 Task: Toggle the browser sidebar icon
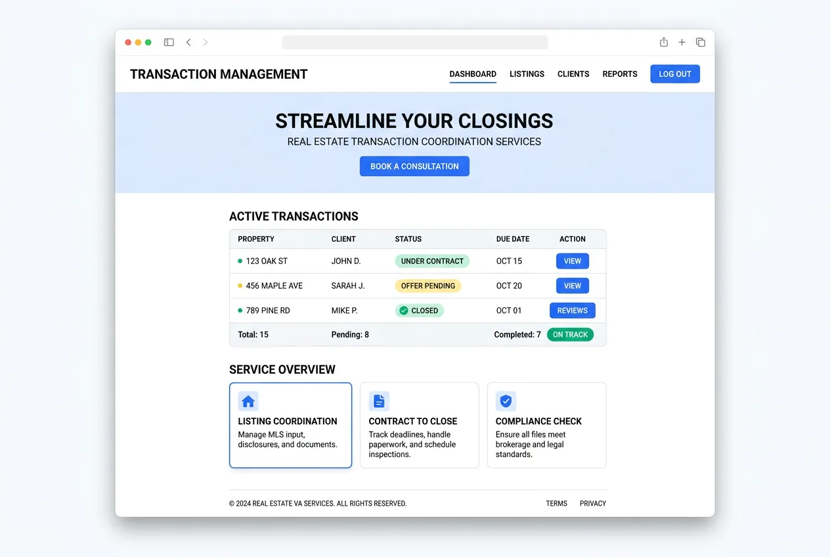(169, 41)
